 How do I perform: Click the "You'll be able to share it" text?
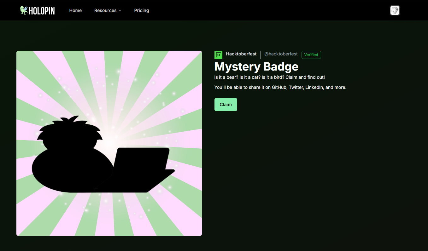pyautogui.click(x=280, y=87)
